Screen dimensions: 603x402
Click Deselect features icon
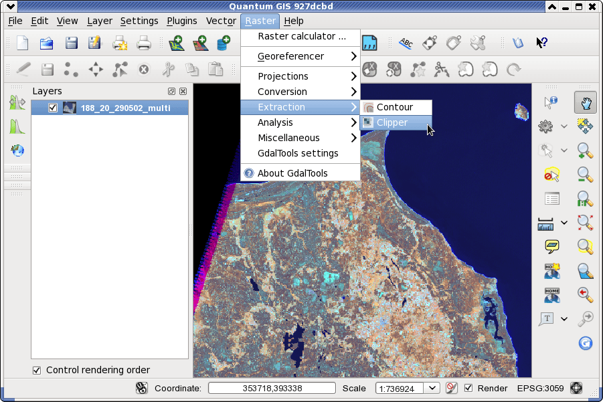551,175
